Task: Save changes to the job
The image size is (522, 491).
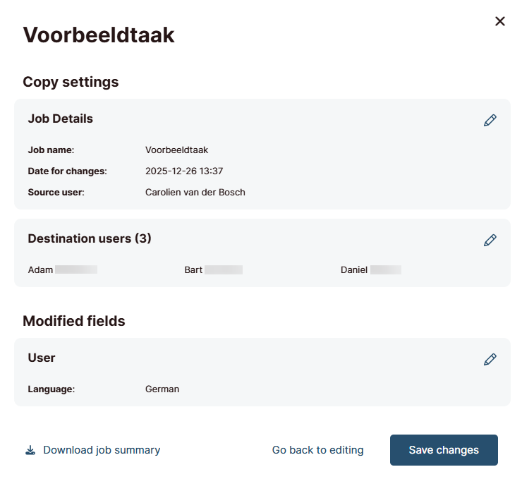Action: pyautogui.click(x=444, y=450)
